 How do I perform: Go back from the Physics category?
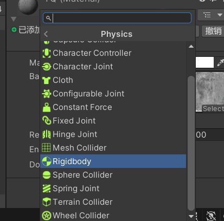46,34
